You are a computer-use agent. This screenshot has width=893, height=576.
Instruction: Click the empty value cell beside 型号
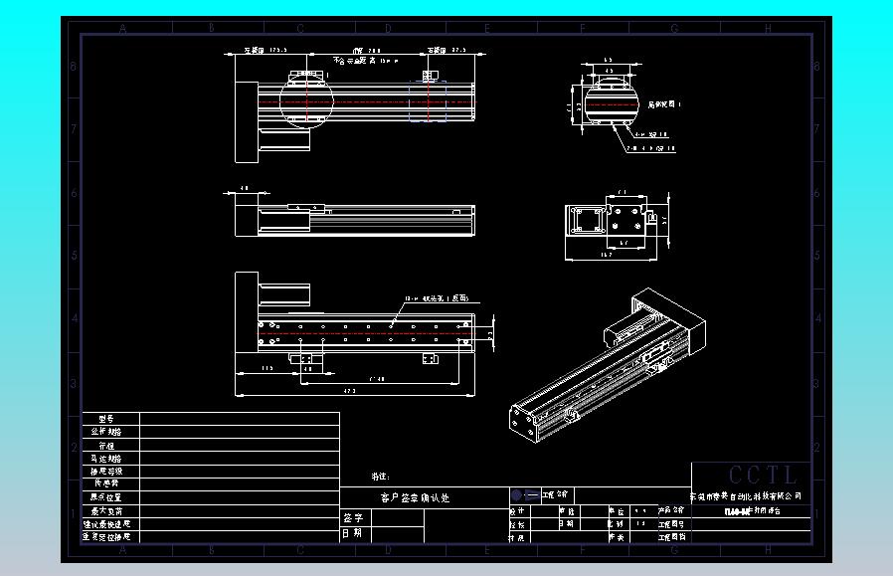240,419
